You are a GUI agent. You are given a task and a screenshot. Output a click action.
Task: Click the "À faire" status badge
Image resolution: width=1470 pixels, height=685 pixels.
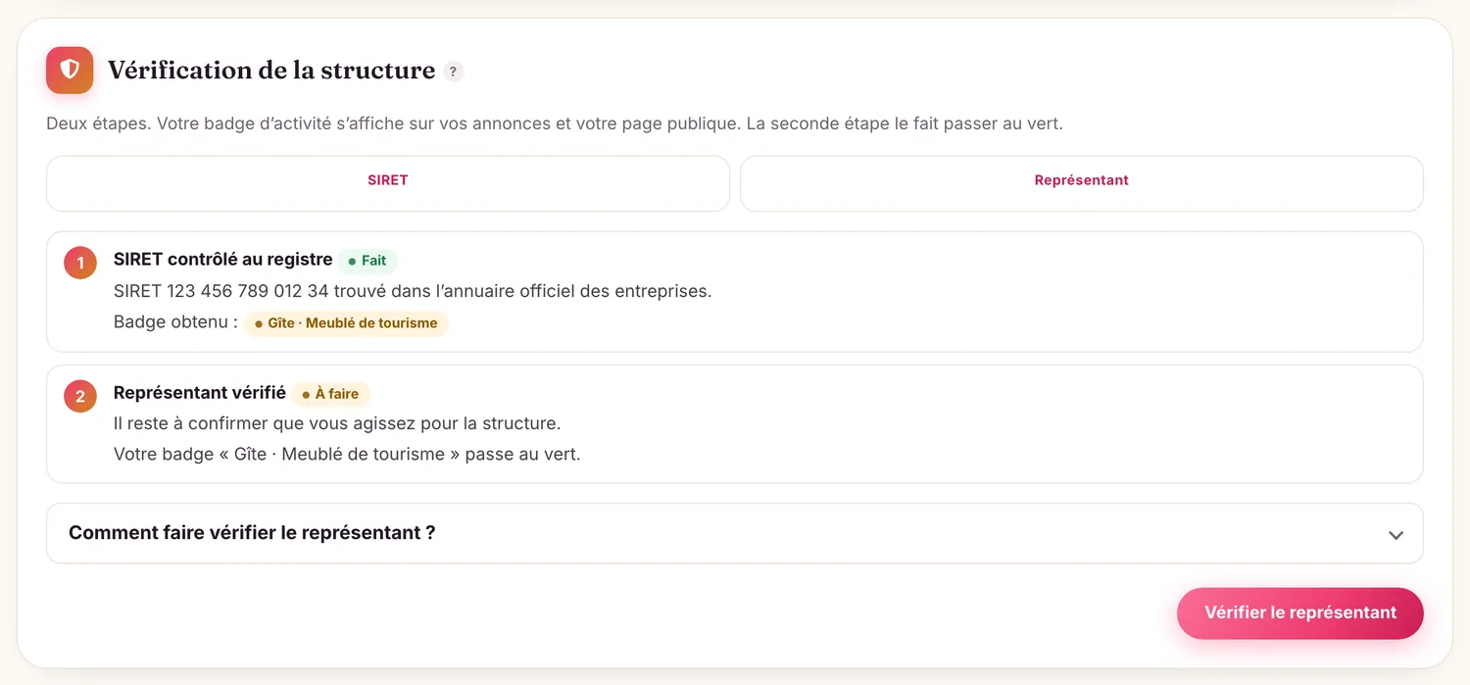330,394
